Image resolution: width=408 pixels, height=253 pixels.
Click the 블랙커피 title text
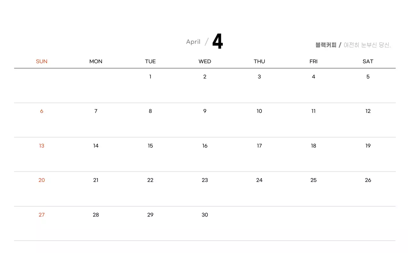[326, 45]
